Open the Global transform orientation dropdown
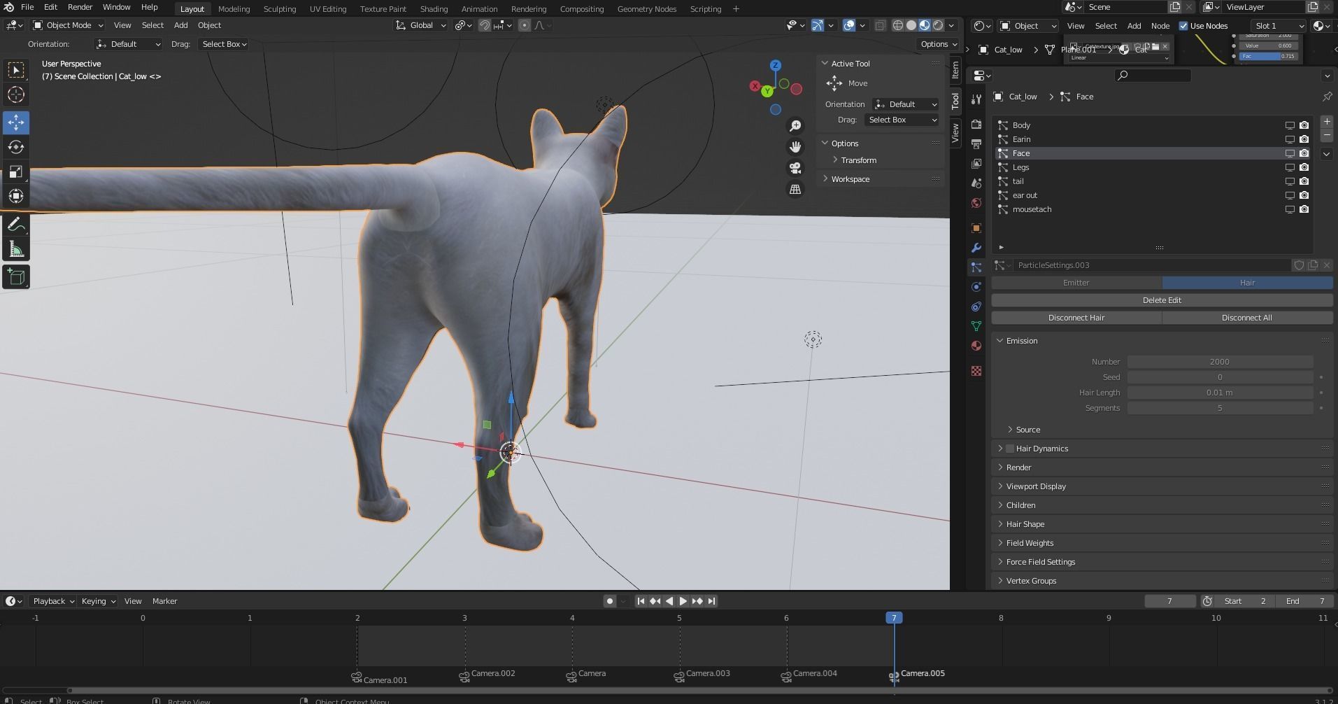The height and width of the screenshot is (704, 1338). [420, 25]
